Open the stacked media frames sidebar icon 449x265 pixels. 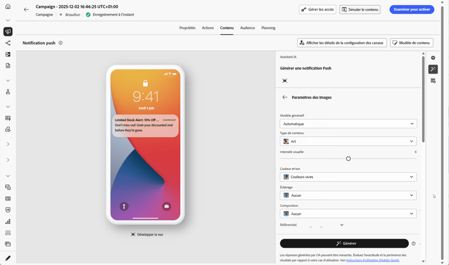(x=8, y=187)
